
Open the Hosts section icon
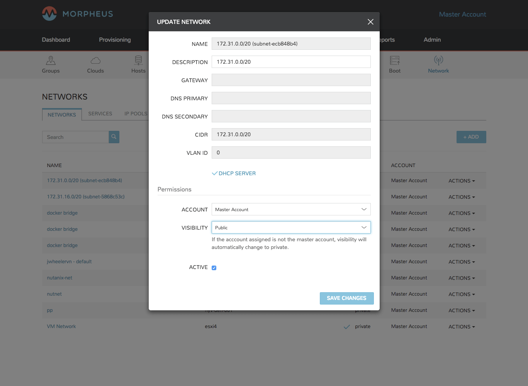coord(138,61)
